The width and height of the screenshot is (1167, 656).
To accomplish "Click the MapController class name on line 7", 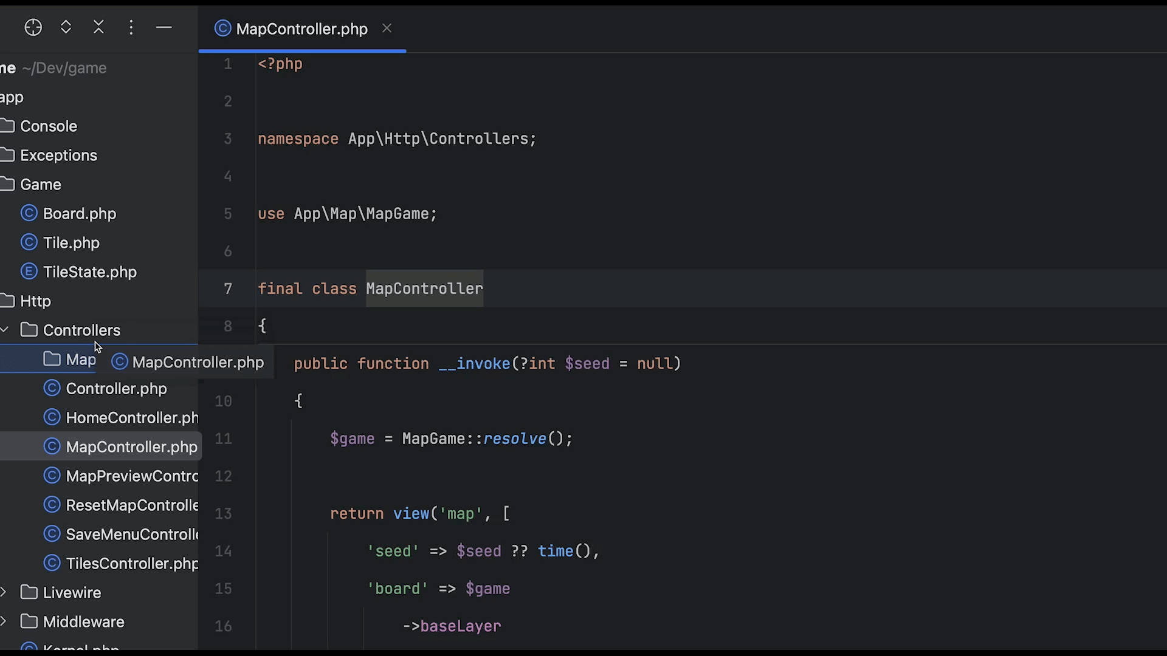I will [424, 289].
